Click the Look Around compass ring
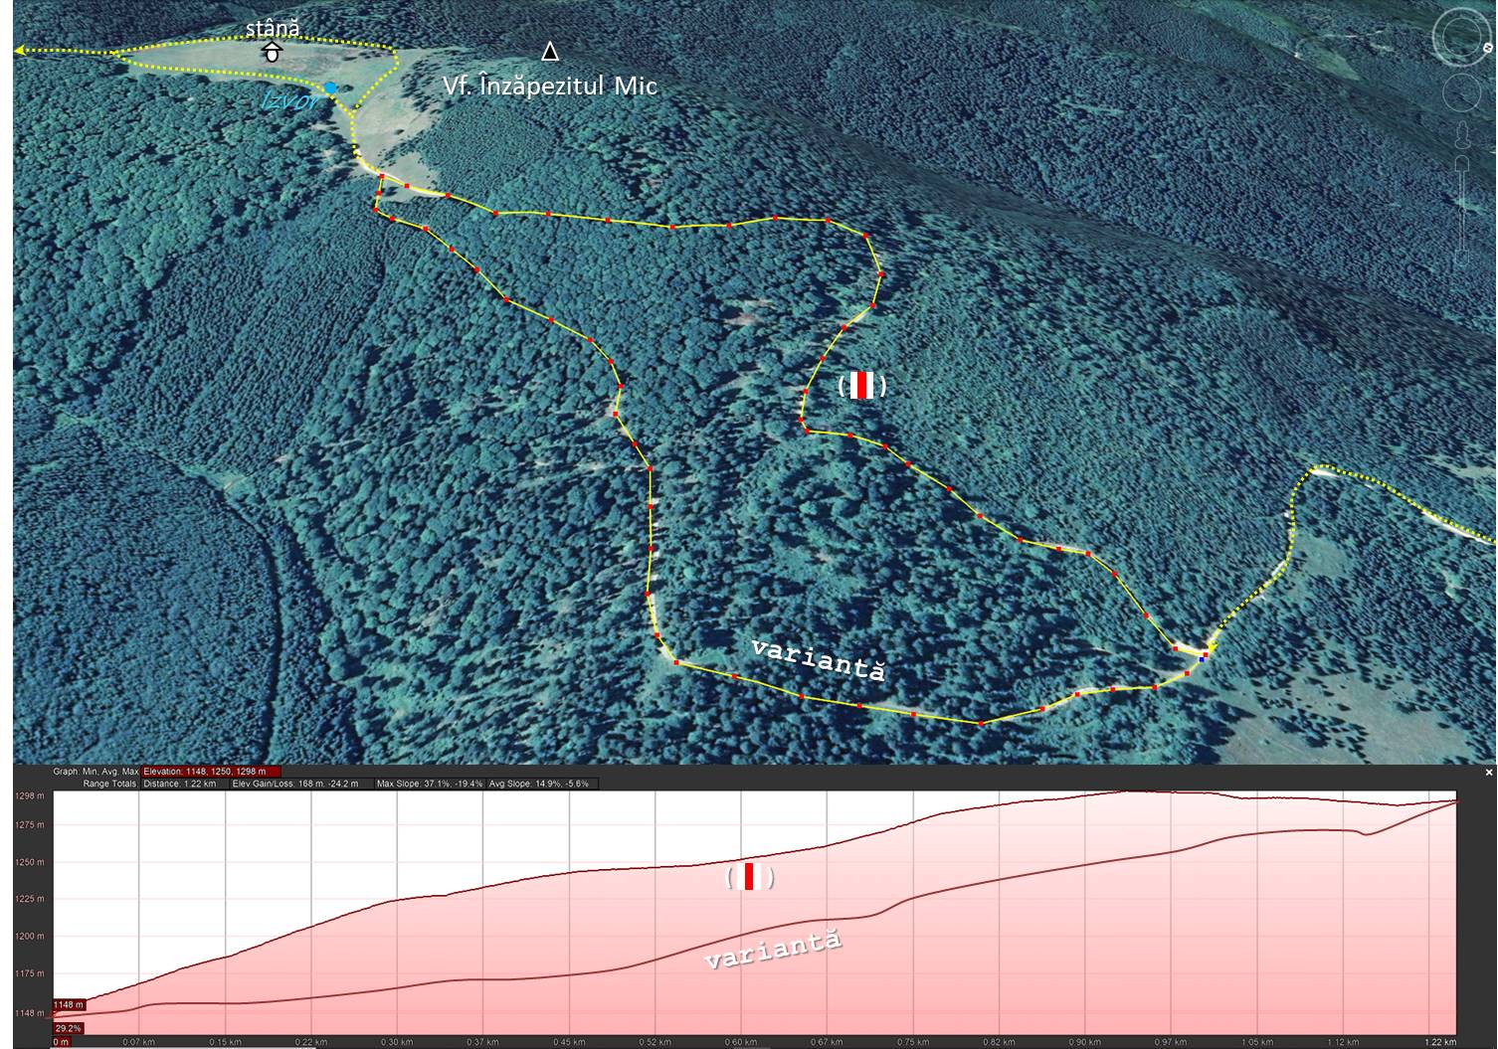This screenshot has height=1049, width=1498. click(1463, 38)
